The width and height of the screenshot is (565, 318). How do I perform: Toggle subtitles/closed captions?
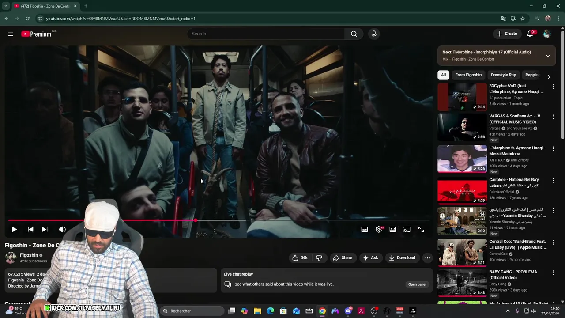(x=365, y=229)
